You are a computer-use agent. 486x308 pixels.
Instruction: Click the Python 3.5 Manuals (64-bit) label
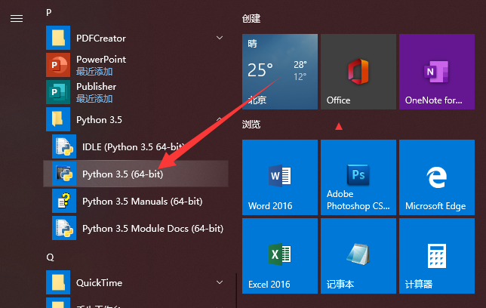(143, 202)
